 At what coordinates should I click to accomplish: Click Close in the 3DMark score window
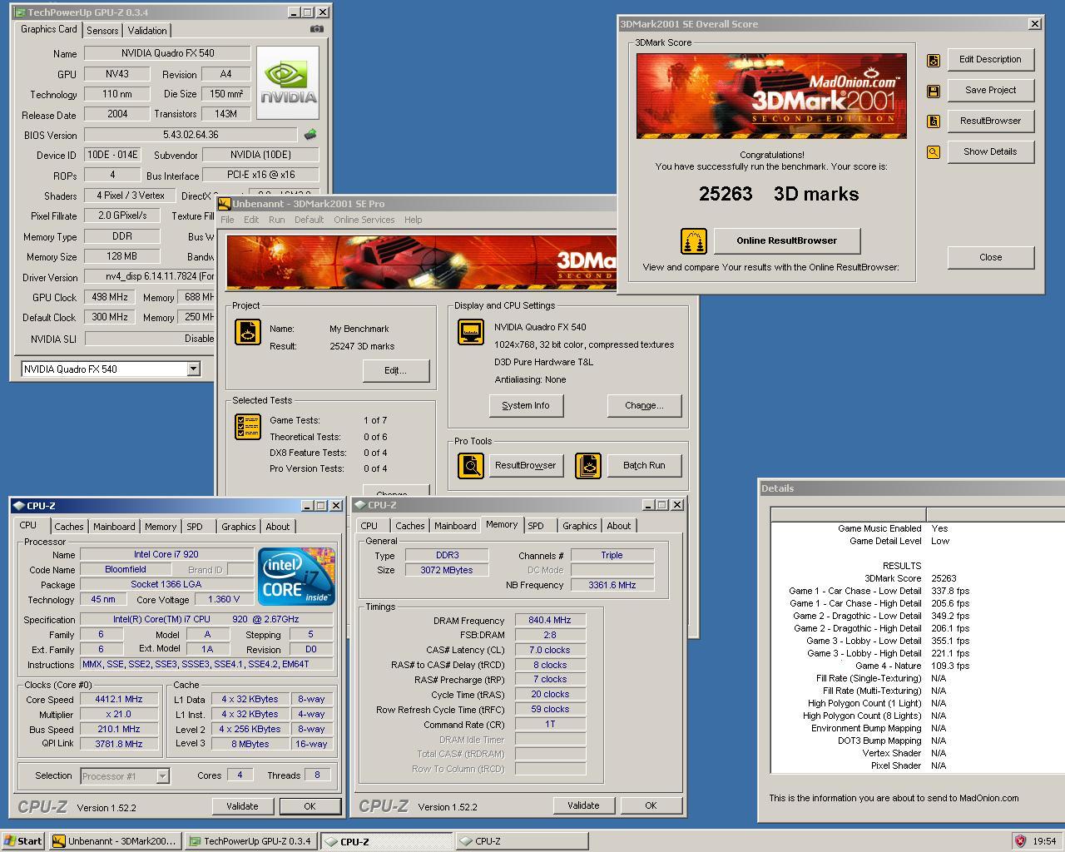coord(990,257)
